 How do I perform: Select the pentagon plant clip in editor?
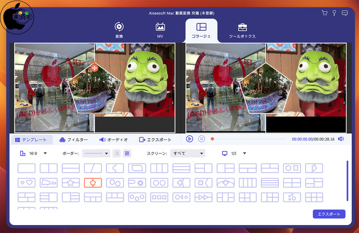pos(94,88)
